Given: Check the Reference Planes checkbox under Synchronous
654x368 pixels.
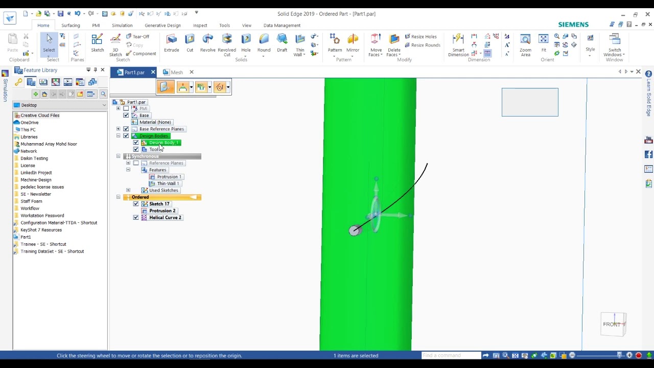Looking at the screenshot, I should pos(136,163).
